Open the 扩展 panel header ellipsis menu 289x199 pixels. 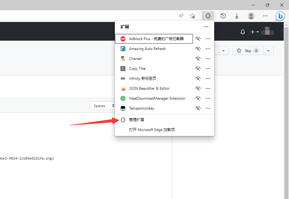click(206, 27)
